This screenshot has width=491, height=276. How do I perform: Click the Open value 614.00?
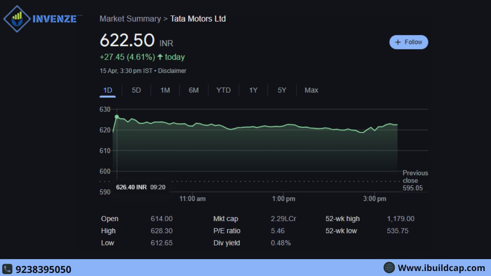161,219
